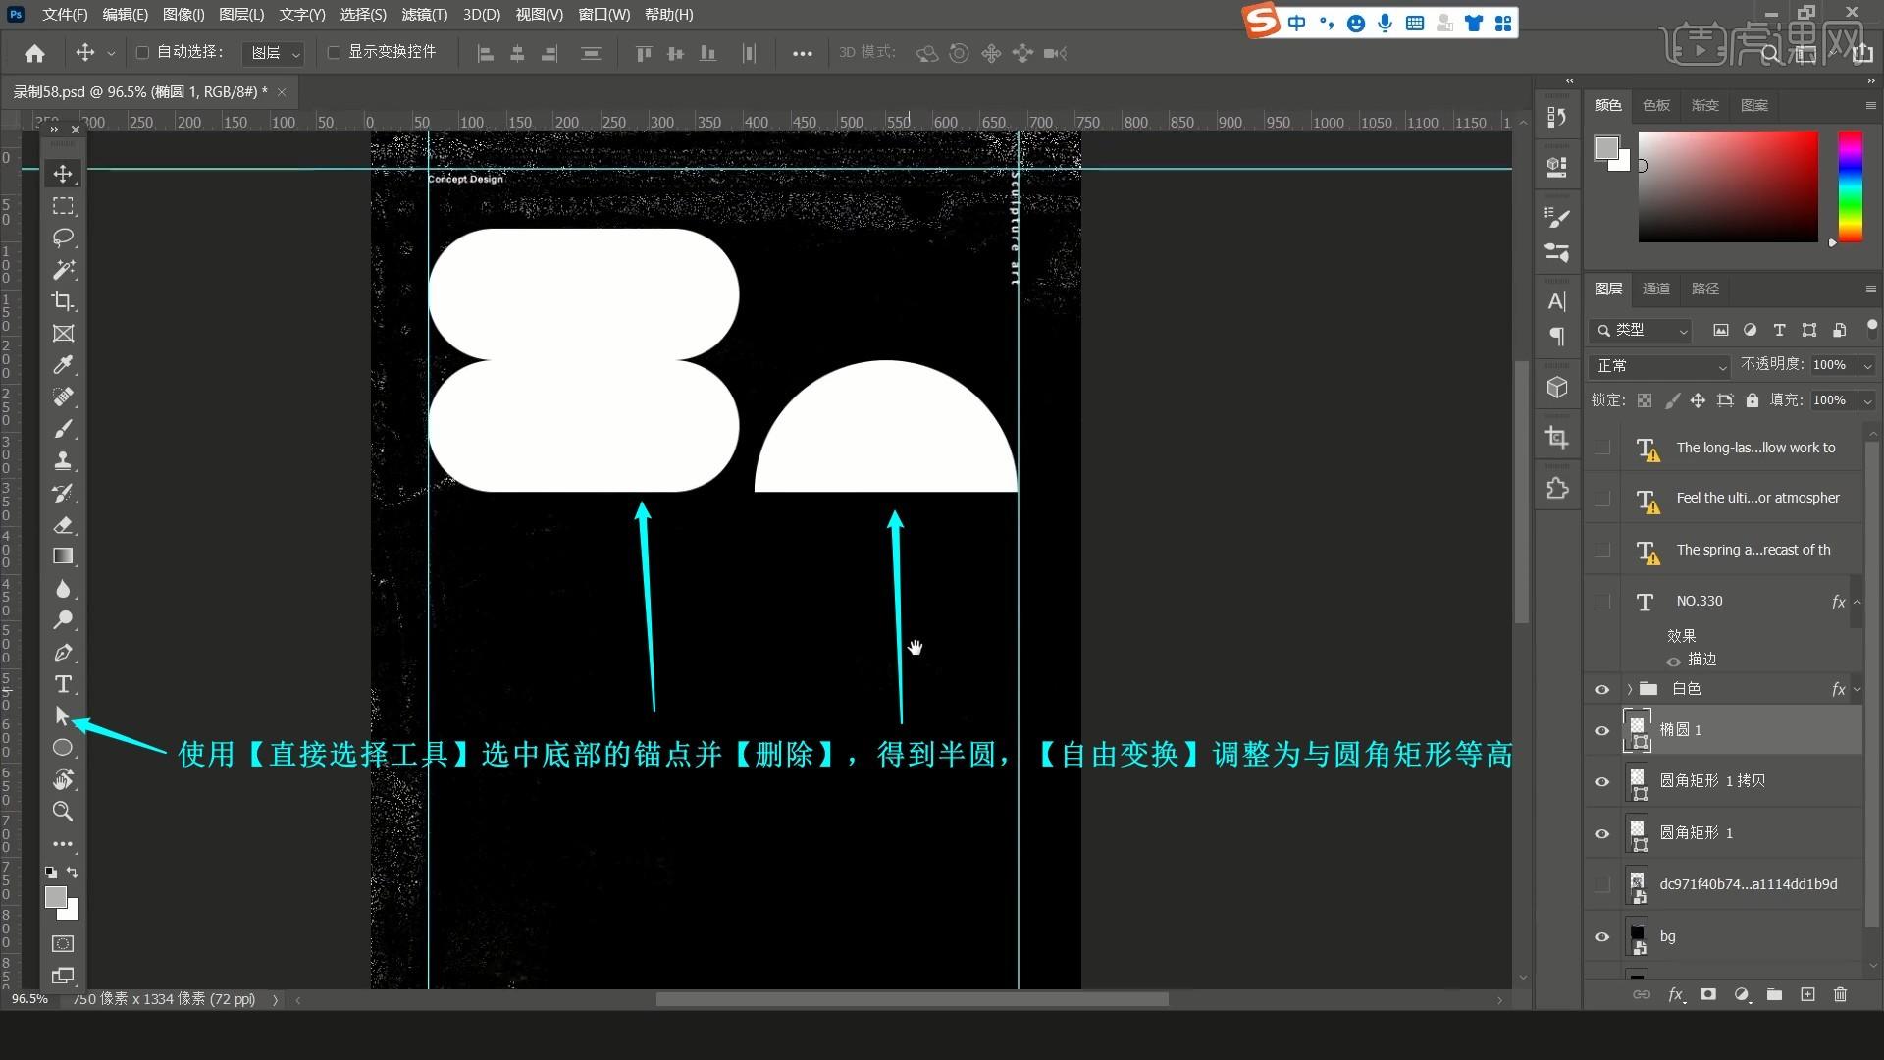Click the delete layer trash icon
This screenshot has height=1060, width=1884.
pyautogui.click(x=1840, y=994)
